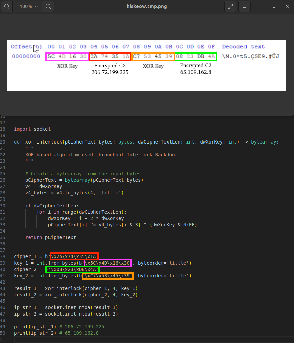Click the pCipherText[i] XOR assignment line

(122, 225)
